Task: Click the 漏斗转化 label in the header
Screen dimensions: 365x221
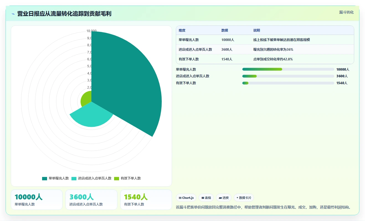Action: (346, 12)
